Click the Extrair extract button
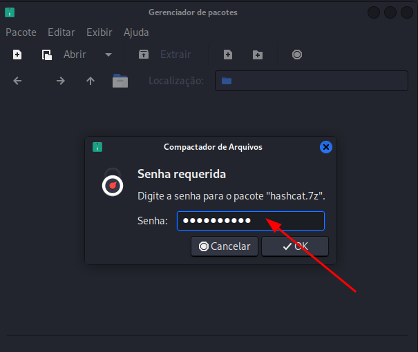This screenshot has height=352, width=418. (164, 55)
